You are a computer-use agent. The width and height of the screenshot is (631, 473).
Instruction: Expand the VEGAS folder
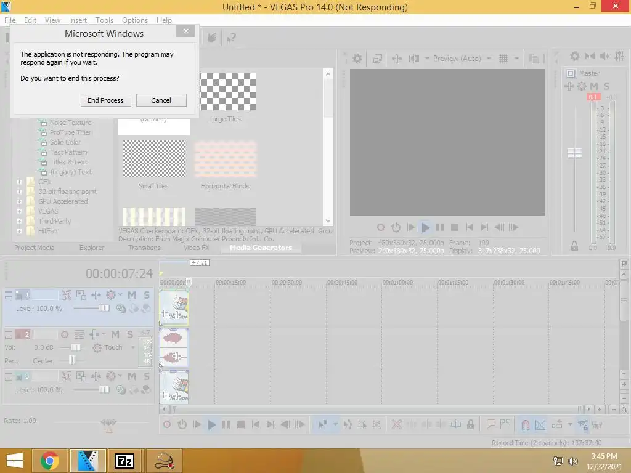click(x=19, y=212)
